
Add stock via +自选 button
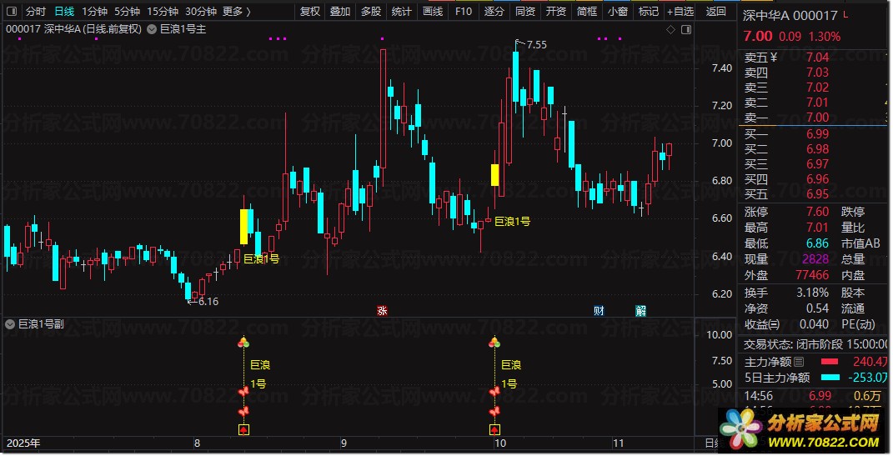point(680,12)
